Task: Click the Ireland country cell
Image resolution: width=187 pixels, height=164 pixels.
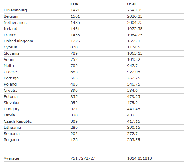Action: 10,29
